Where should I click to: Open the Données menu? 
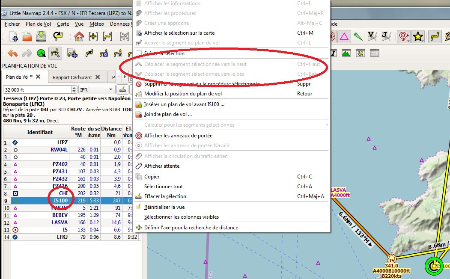121,24
